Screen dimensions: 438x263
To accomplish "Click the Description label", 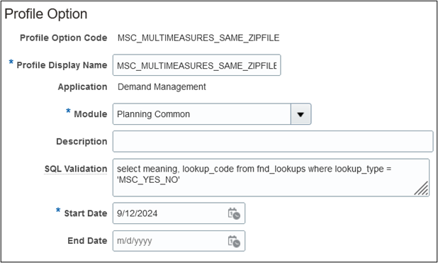I will [82, 141].
